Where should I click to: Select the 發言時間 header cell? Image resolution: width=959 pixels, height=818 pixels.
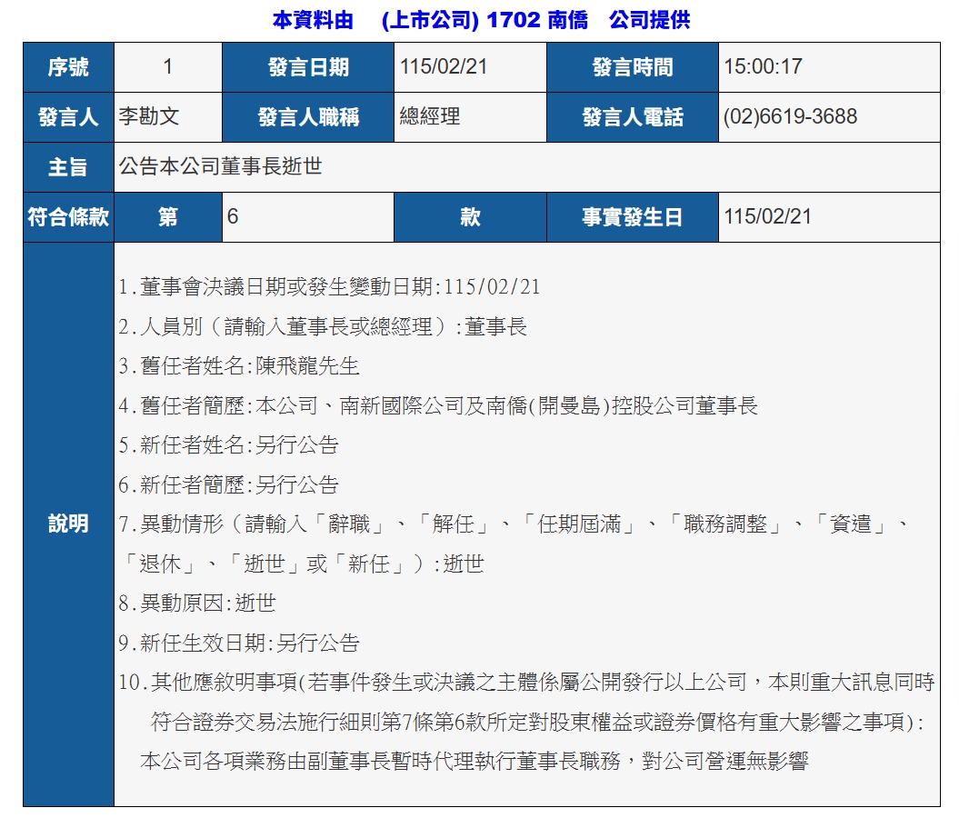[x=632, y=66]
